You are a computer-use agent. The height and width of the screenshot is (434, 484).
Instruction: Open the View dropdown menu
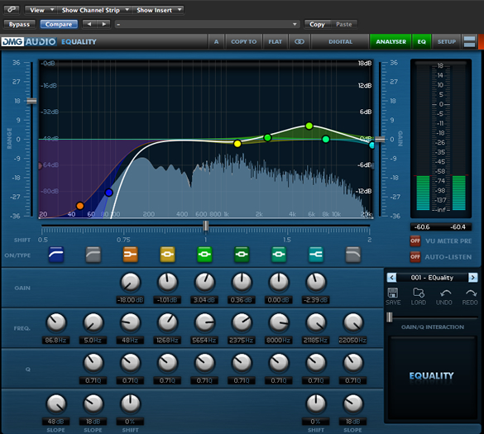click(41, 10)
